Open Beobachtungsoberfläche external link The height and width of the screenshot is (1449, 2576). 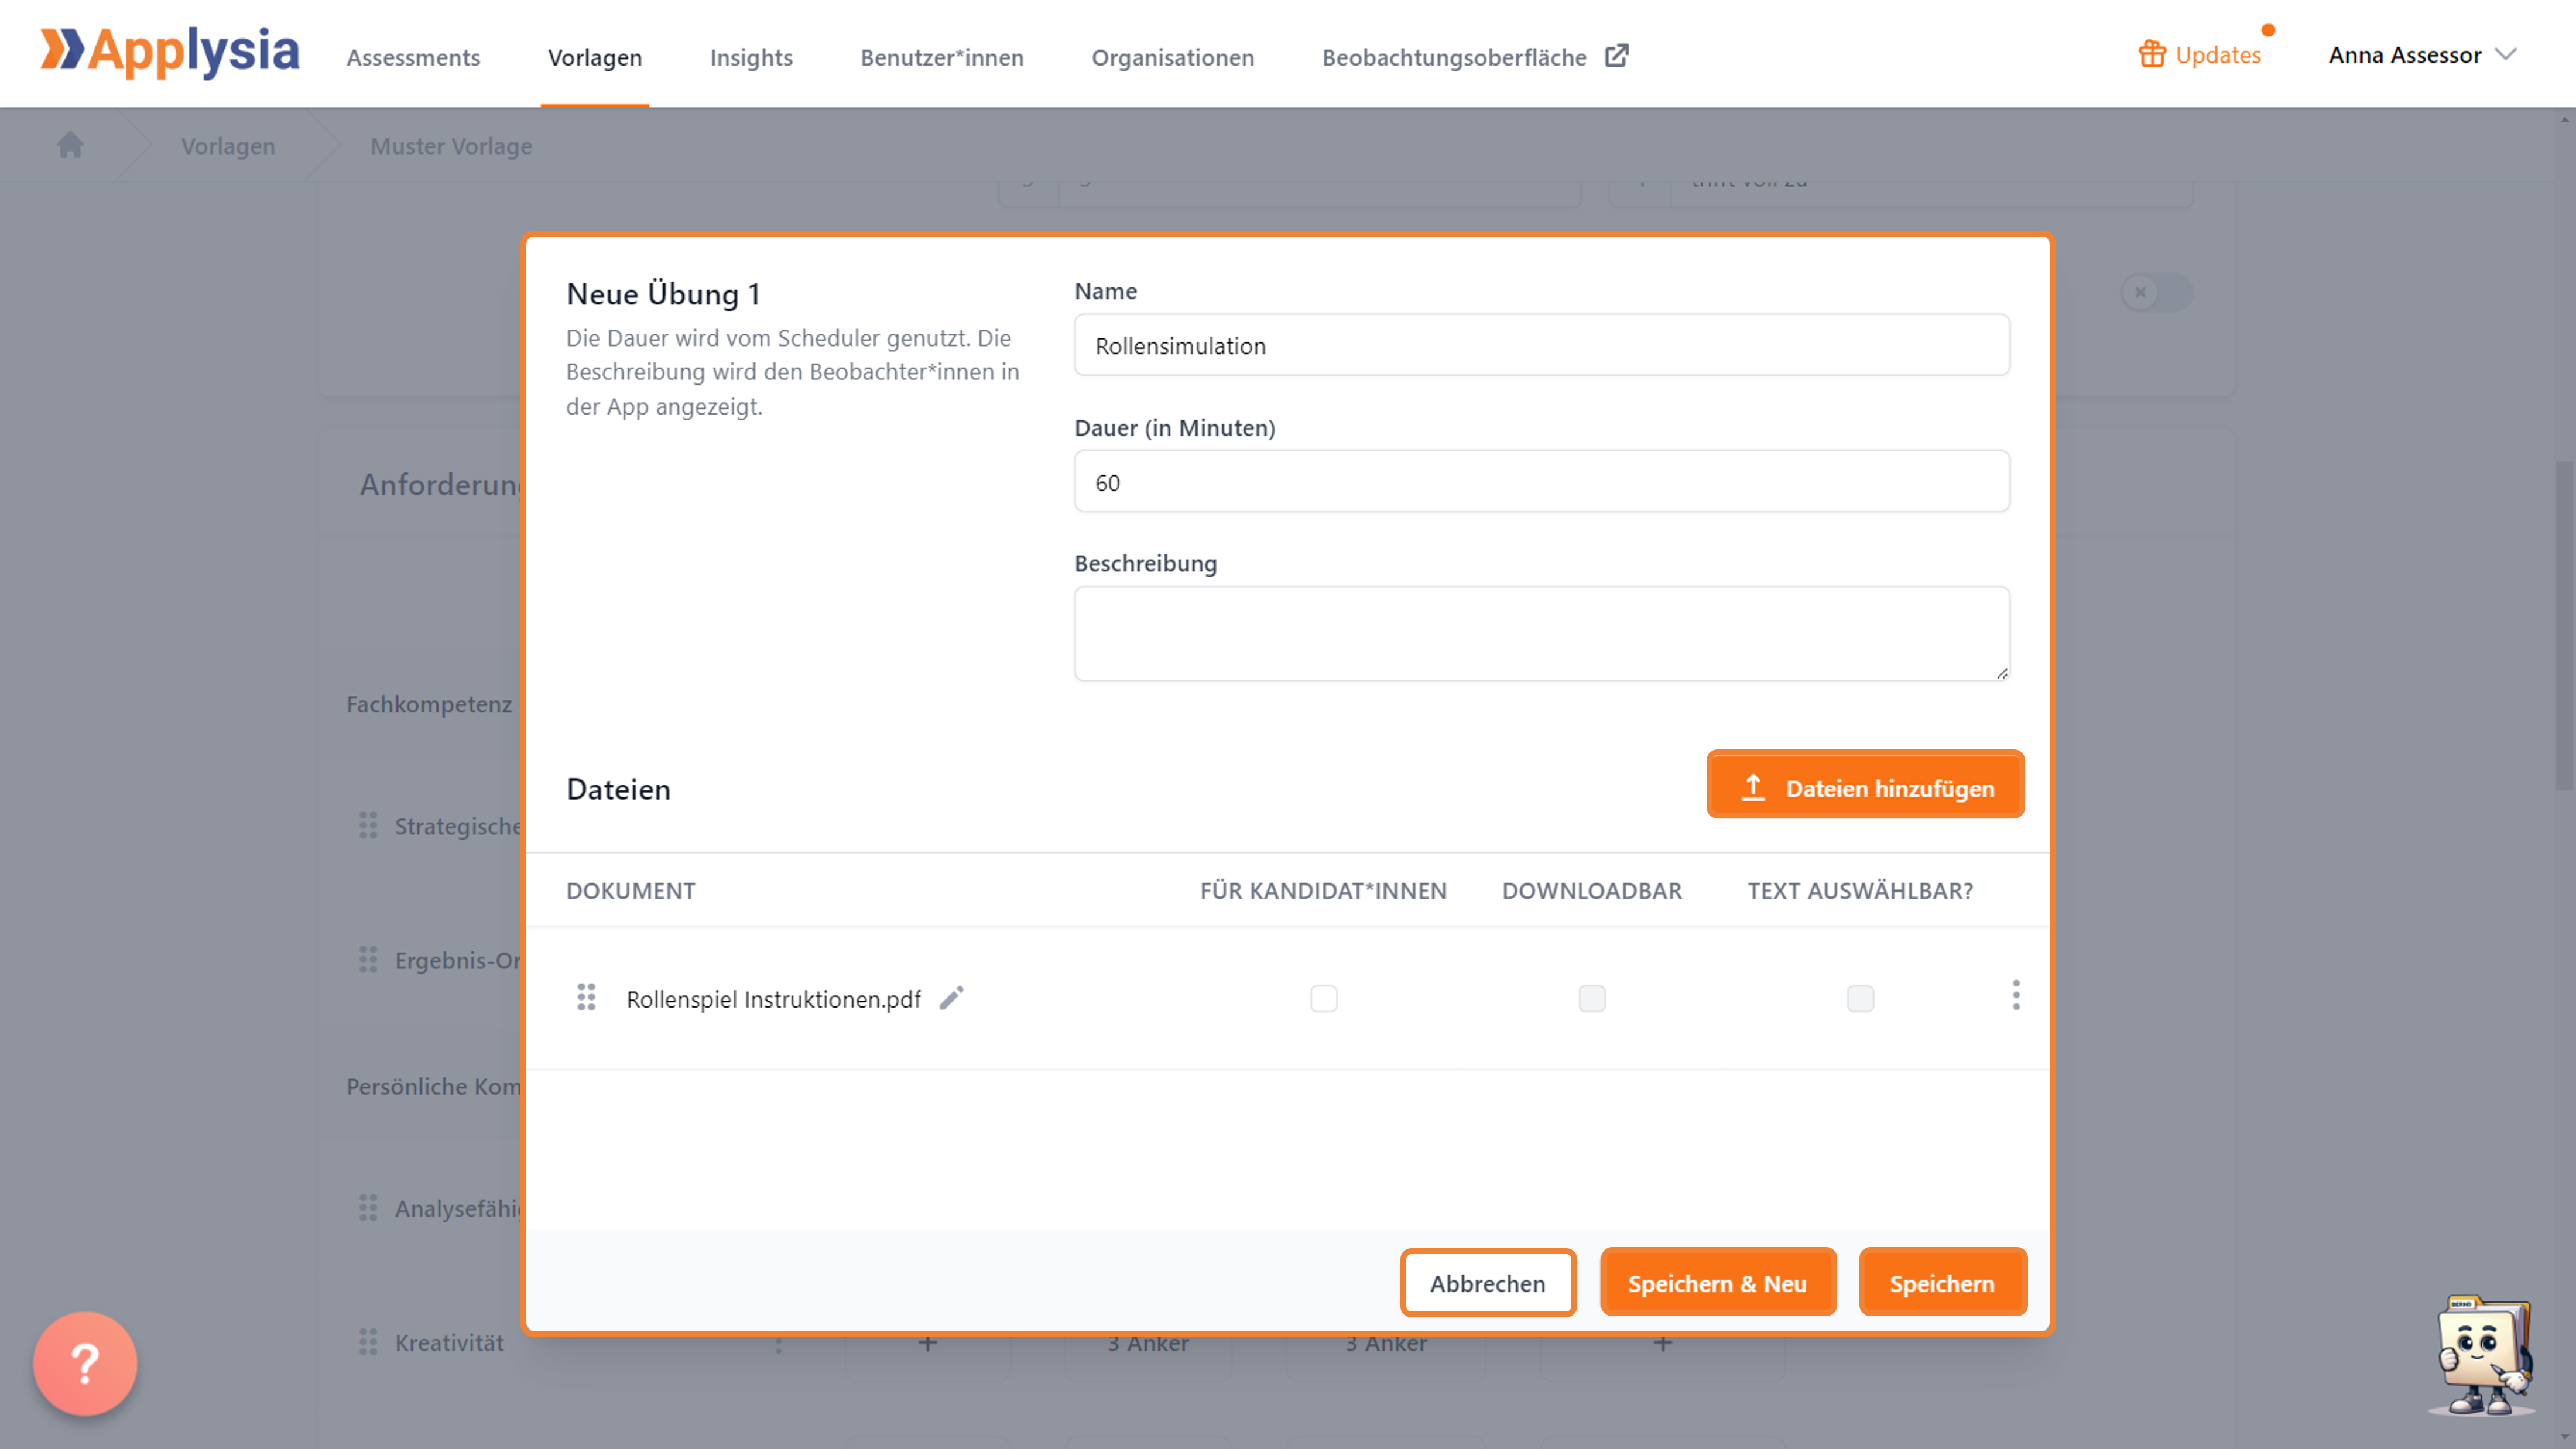click(x=1475, y=57)
